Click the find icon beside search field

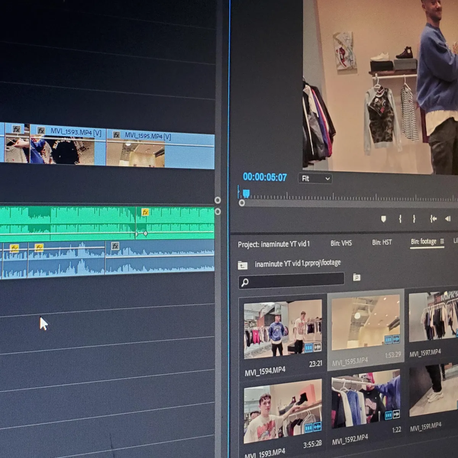click(x=356, y=277)
